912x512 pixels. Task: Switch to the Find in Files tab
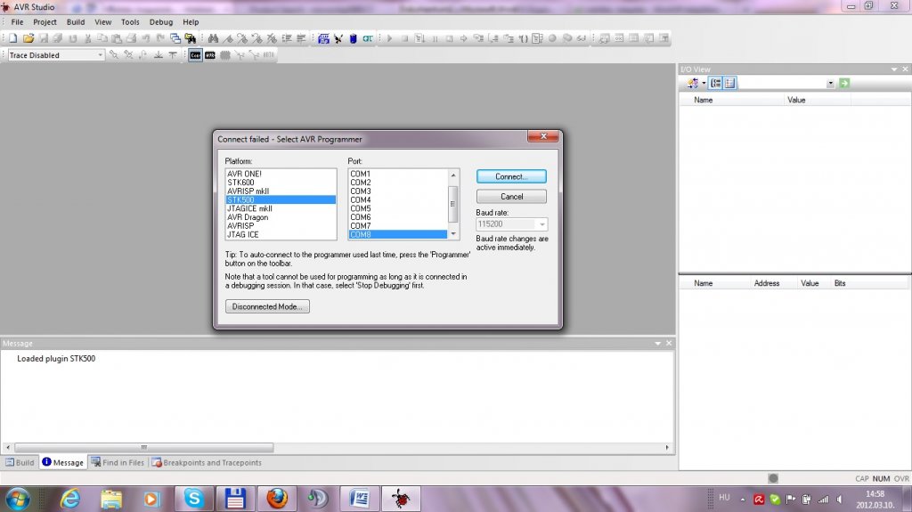click(118, 462)
